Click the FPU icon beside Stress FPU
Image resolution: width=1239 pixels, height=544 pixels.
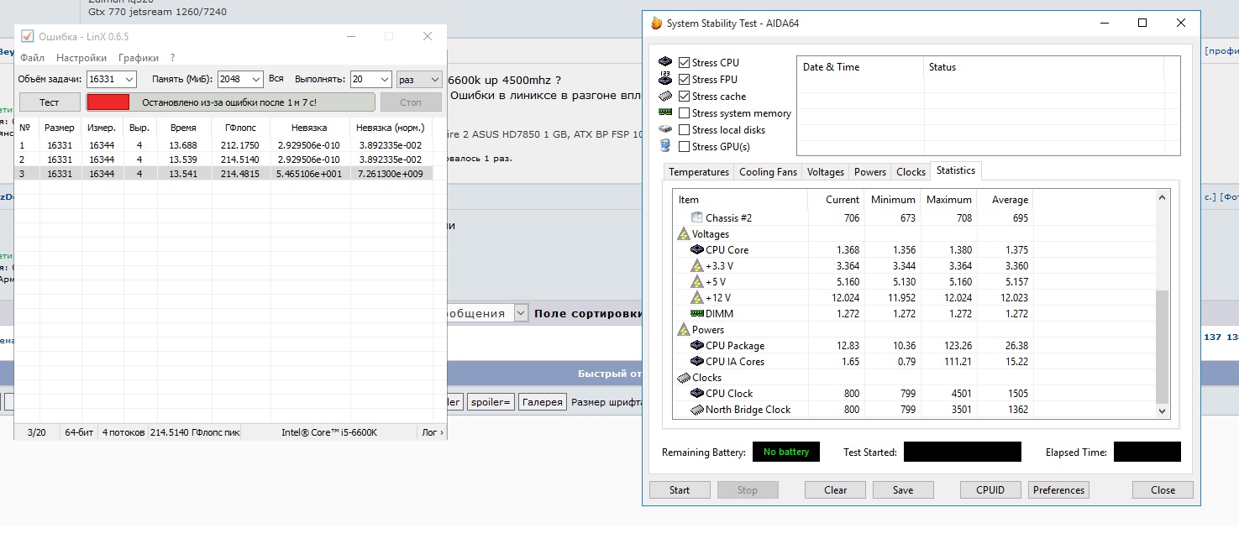(665, 80)
